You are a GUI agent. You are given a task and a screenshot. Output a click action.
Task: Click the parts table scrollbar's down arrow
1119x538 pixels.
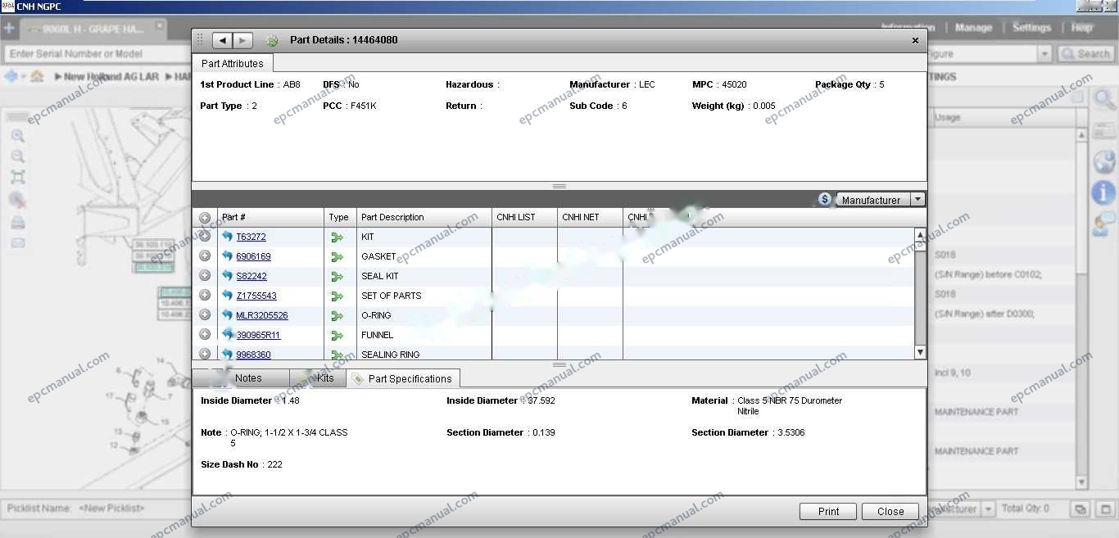pos(920,352)
